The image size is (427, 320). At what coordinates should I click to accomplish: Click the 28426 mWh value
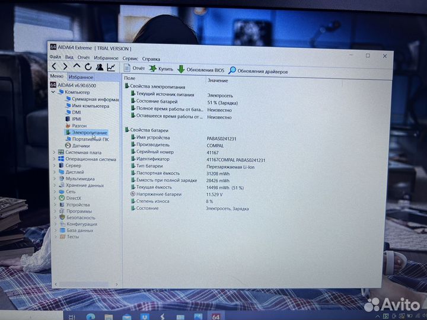218,181
